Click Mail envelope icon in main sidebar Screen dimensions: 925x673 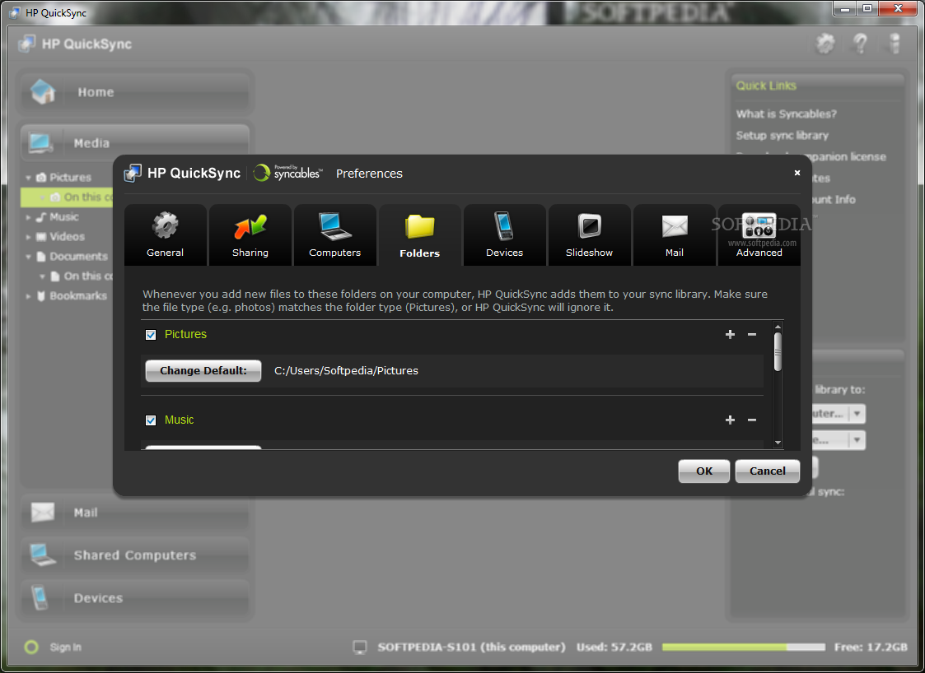[43, 512]
